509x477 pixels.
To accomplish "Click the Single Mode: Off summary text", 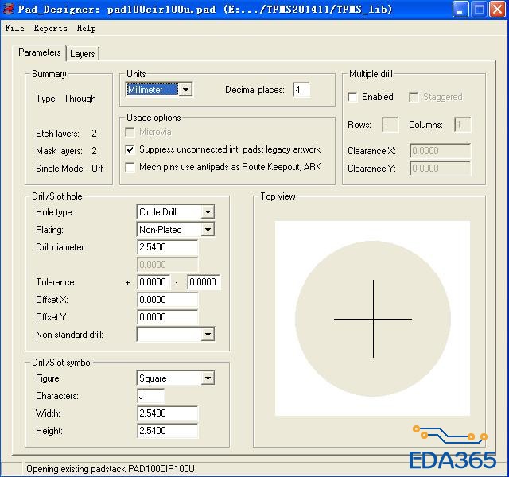I will (x=69, y=169).
